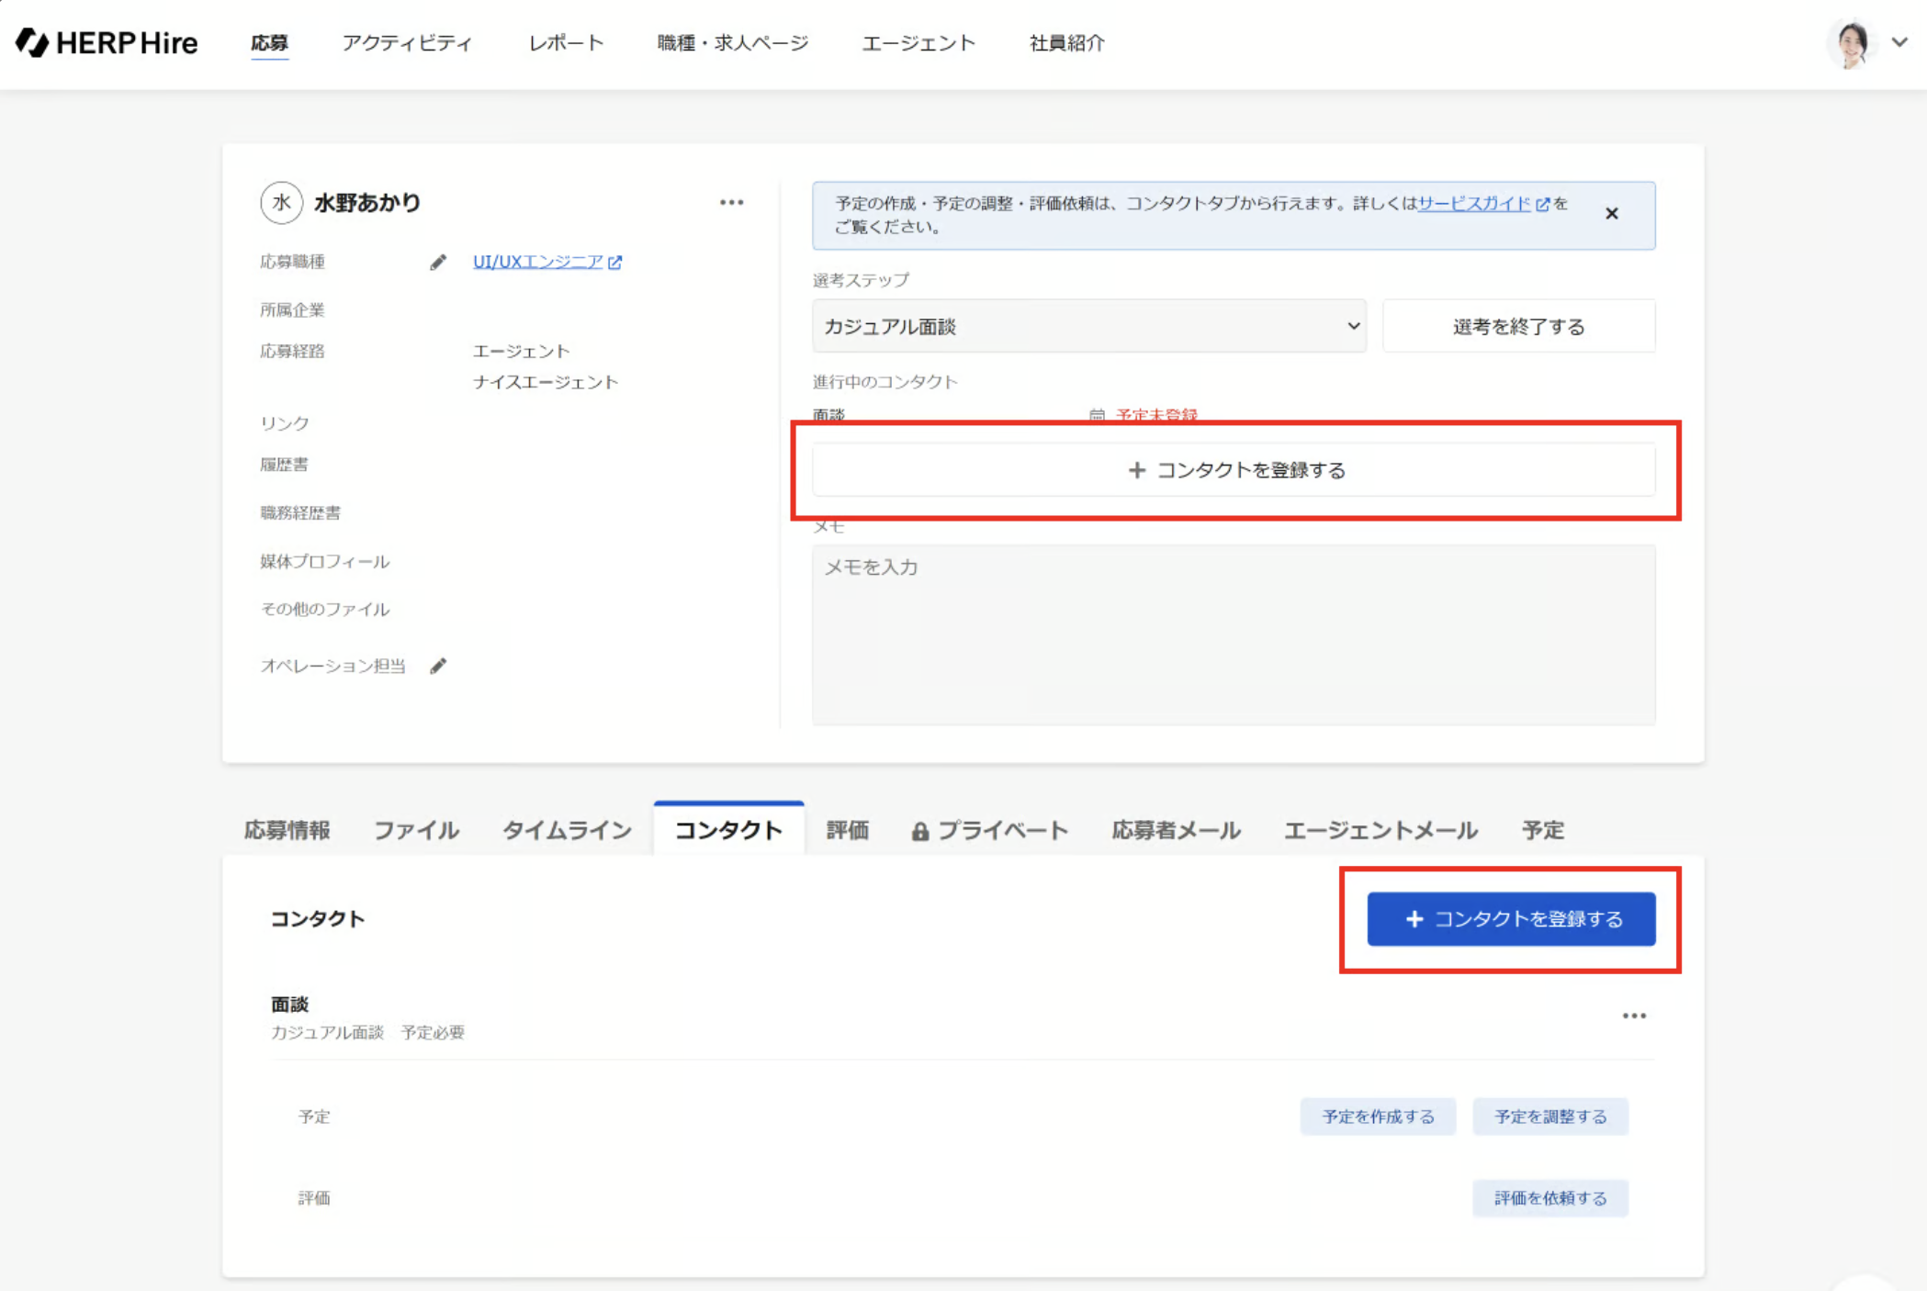1927x1291 pixels.
Task: Click the blue コンタクトを登録する button
Action: point(1511,918)
